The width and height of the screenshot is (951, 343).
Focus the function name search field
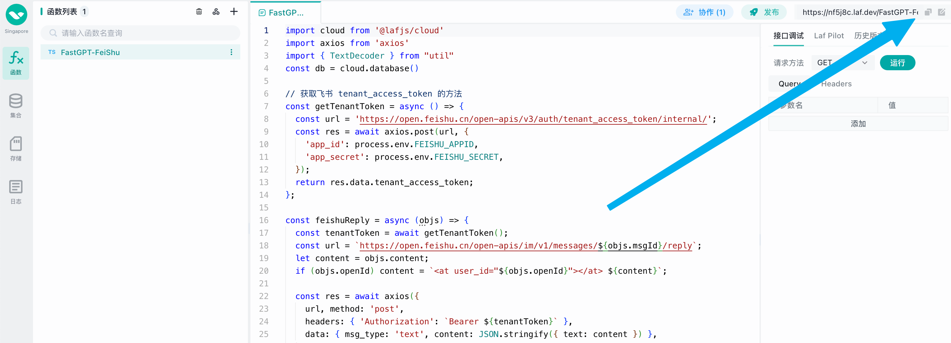pyautogui.click(x=140, y=33)
